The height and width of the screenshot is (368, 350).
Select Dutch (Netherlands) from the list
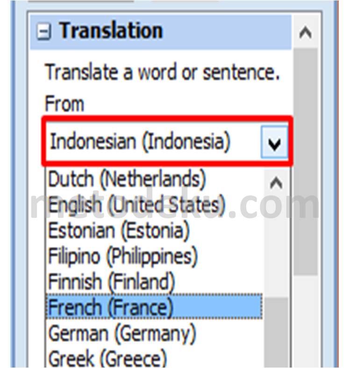coord(154,180)
